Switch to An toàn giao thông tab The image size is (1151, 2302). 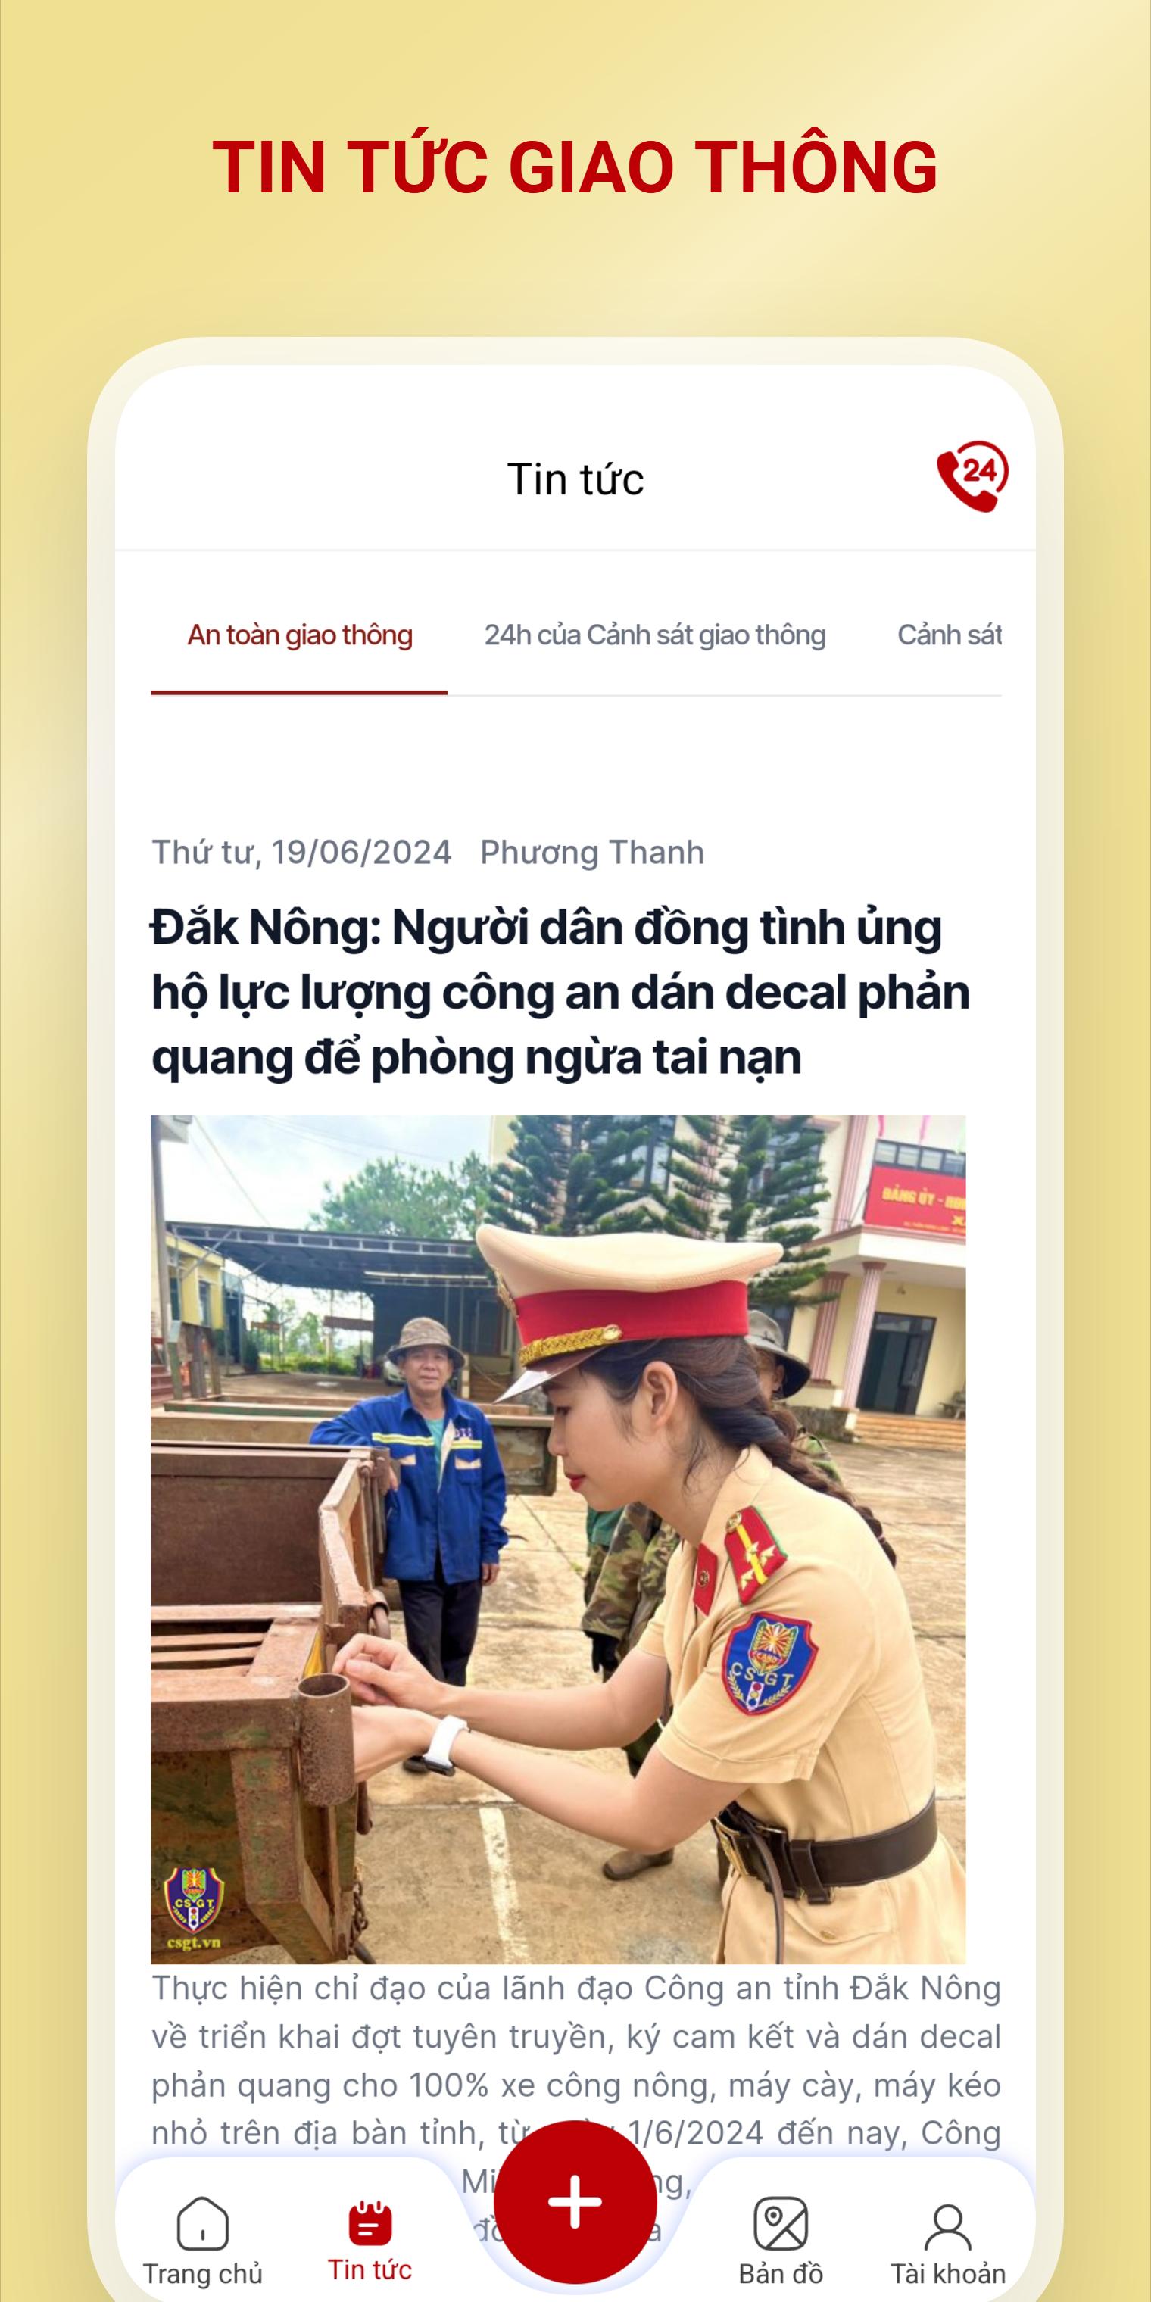click(x=299, y=635)
